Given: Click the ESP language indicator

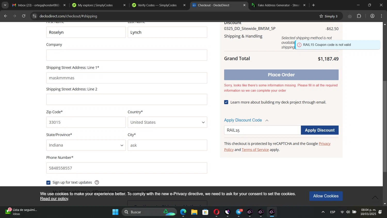Looking at the screenshot, I should (333, 212).
